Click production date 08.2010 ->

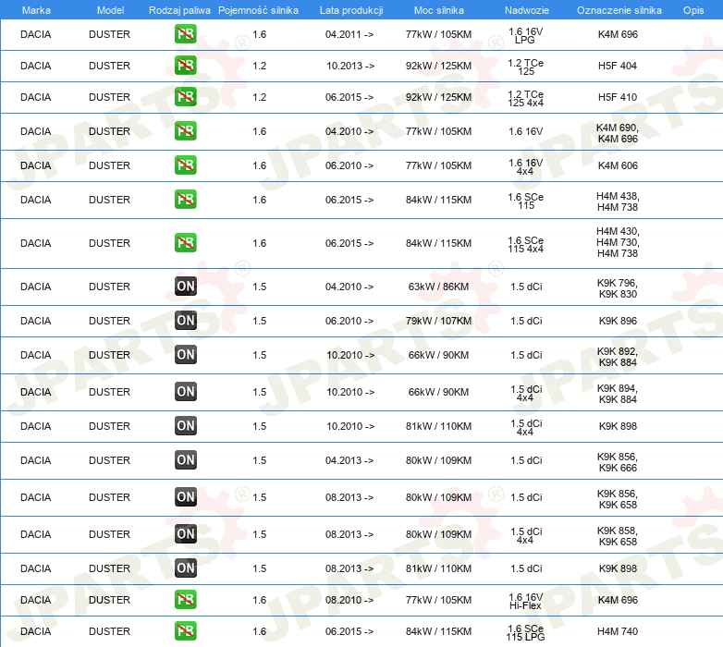[349, 600]
